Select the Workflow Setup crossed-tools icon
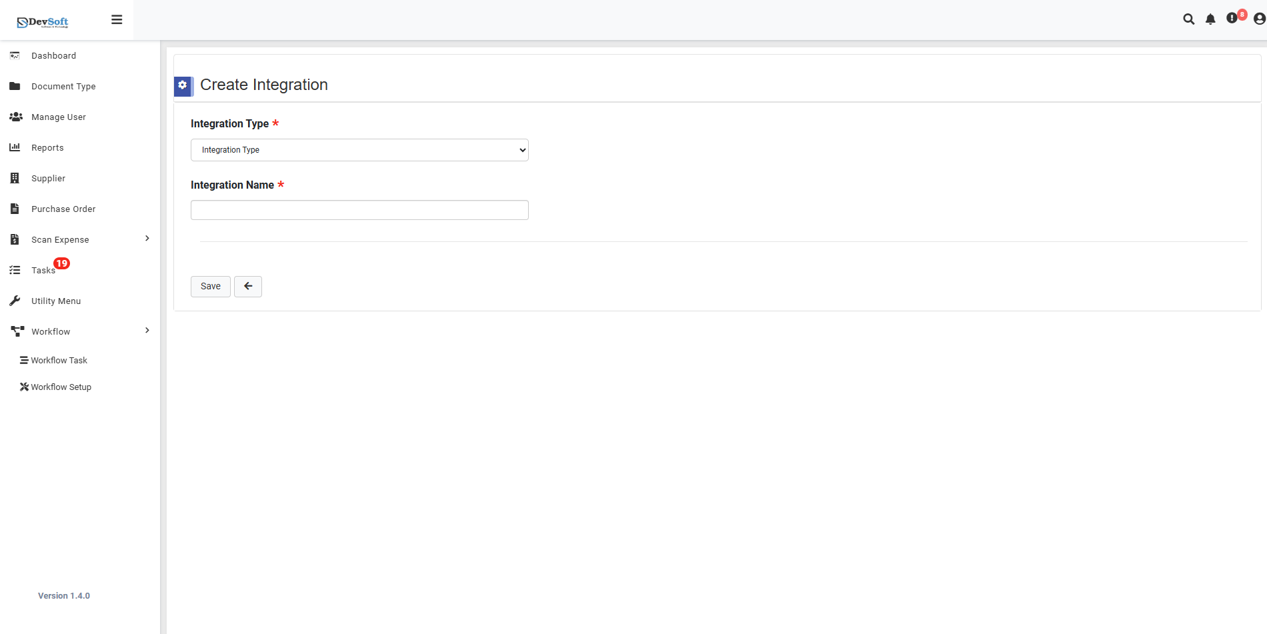 click(x=23, y=387)
